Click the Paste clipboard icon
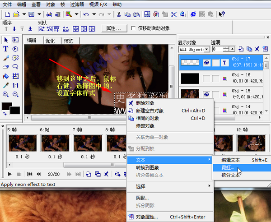Screen dimensions: 271x222 [x=136, y=14]
